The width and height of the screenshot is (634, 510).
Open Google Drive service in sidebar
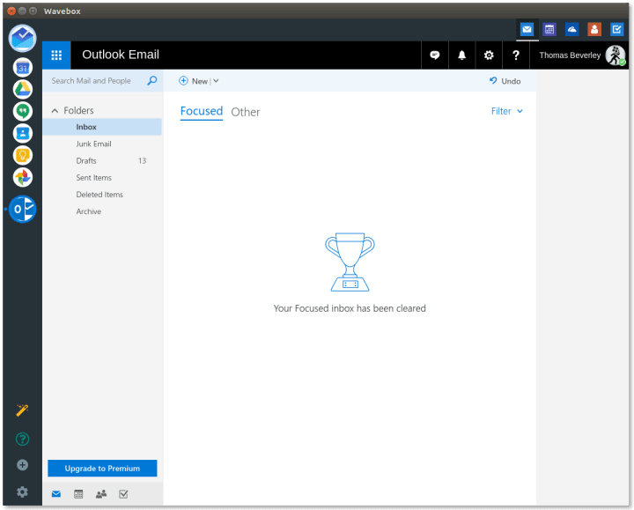click(23, 89)
